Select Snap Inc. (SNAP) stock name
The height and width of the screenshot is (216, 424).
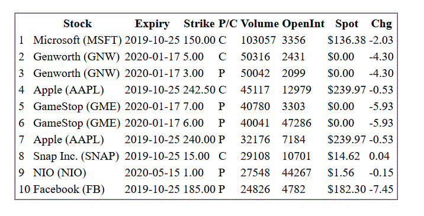pyautogui.click(x=76, y=156)
